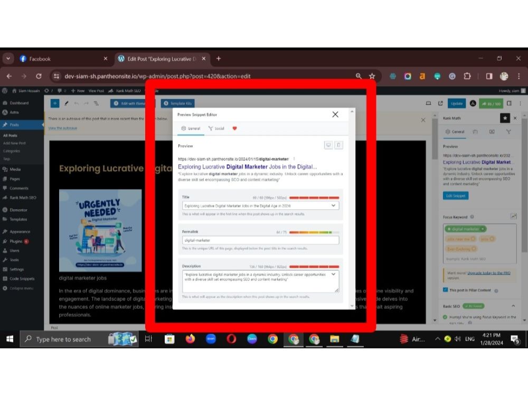Image resolution: width=528 pixels, height=396 pixels.
Task: Click the Edit Snippet button in sidebar
Action: point(456,196)
